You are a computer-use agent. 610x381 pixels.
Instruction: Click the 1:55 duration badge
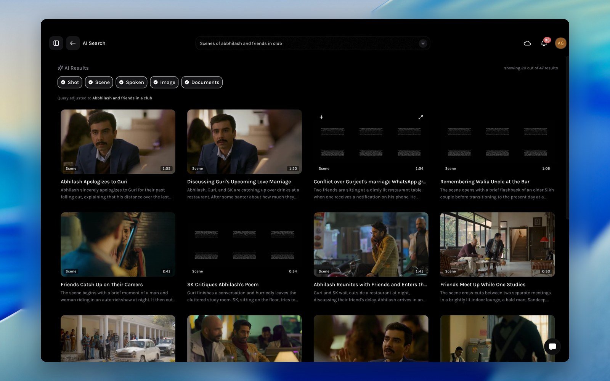tap(167, 168)
